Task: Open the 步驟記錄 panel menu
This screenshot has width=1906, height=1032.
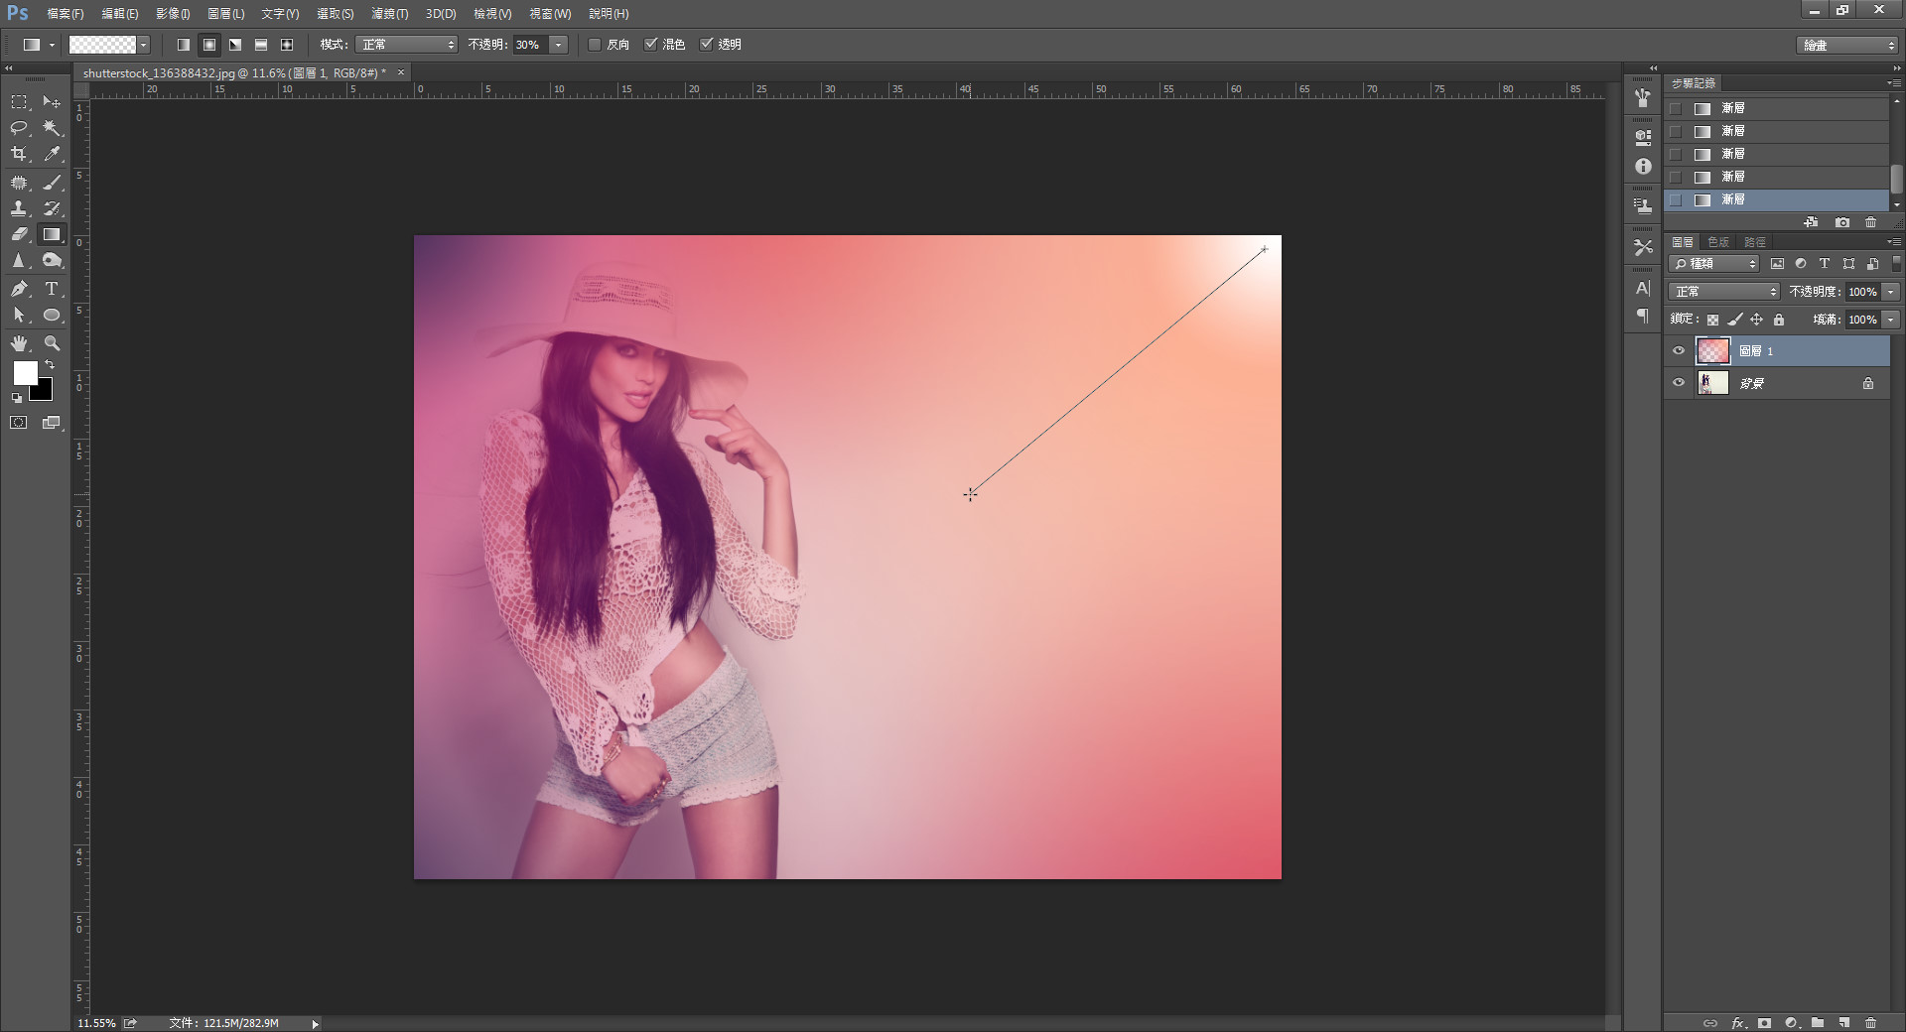Action: 1894,83
